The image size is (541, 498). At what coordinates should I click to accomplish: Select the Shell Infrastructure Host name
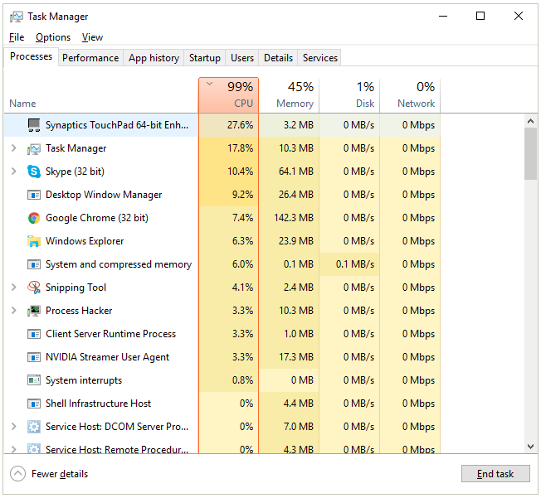(x=99, y=404)
